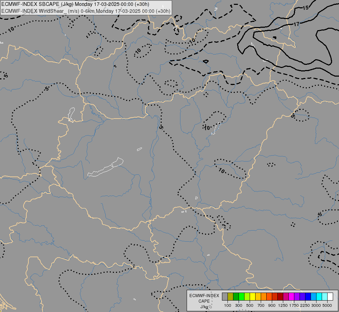Image resolution: width=339 pixels, height=312 pixels.
Task: Click the J/kg unit in legend
Action: tap(204, 307)
